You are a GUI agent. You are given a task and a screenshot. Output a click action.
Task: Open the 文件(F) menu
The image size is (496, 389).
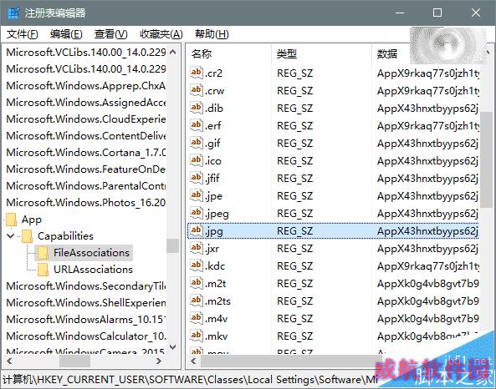22,33
